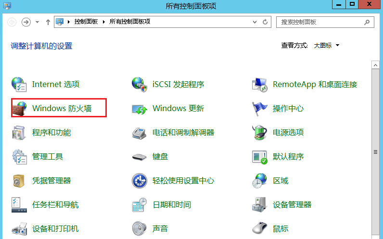
Task: Open the RemoteApp 和桌面连接 link
Action: (315, 84)
